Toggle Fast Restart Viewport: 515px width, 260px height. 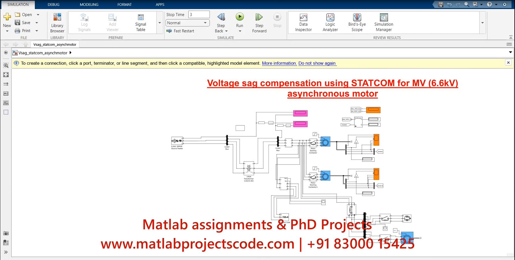click(x=180, y=31)
